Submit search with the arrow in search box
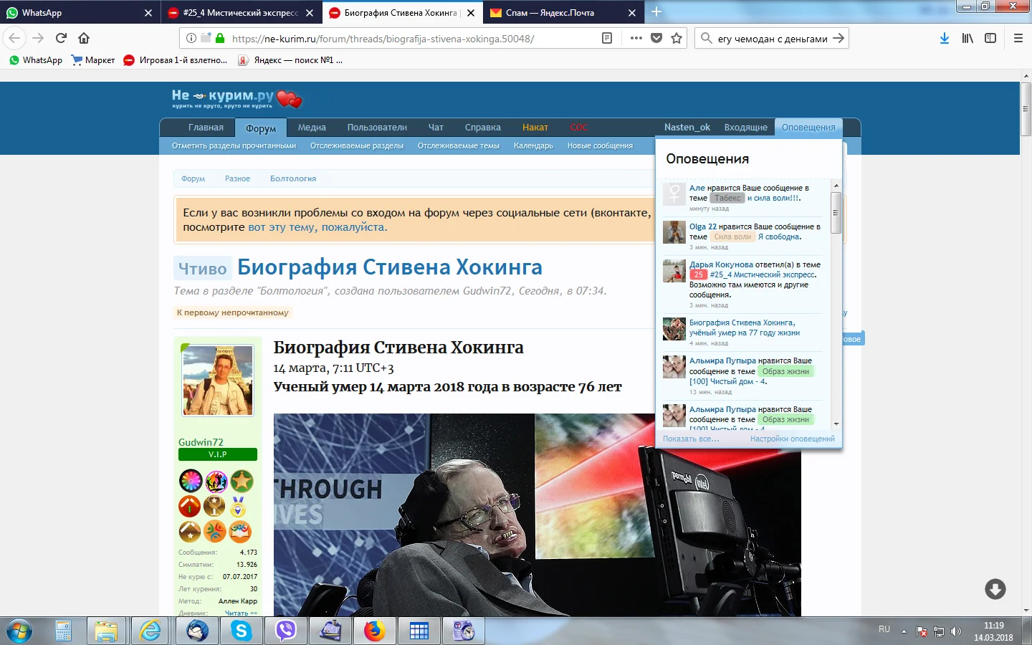 coord(838,38)
